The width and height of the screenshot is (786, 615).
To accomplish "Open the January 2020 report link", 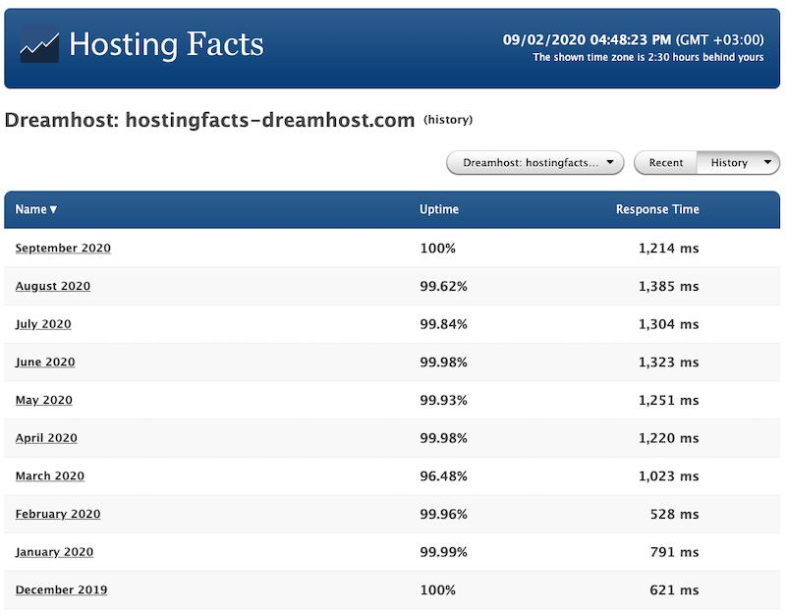I will [54, 552].
